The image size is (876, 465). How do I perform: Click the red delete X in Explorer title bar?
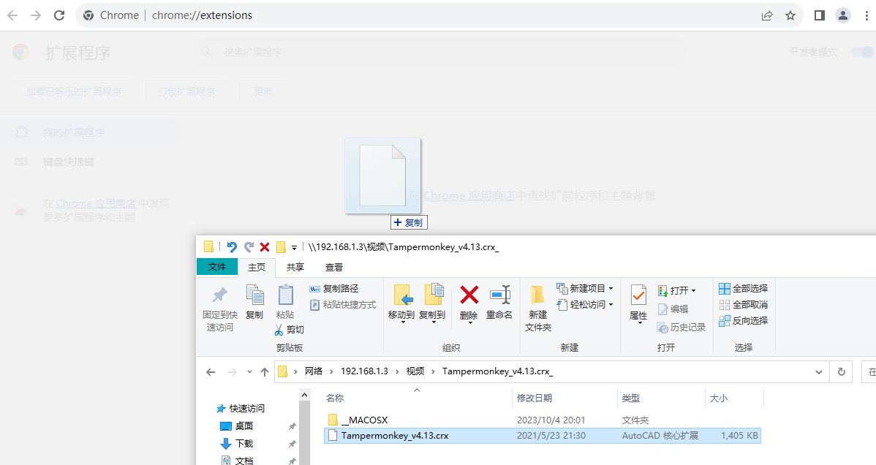(x=265, y=247)
